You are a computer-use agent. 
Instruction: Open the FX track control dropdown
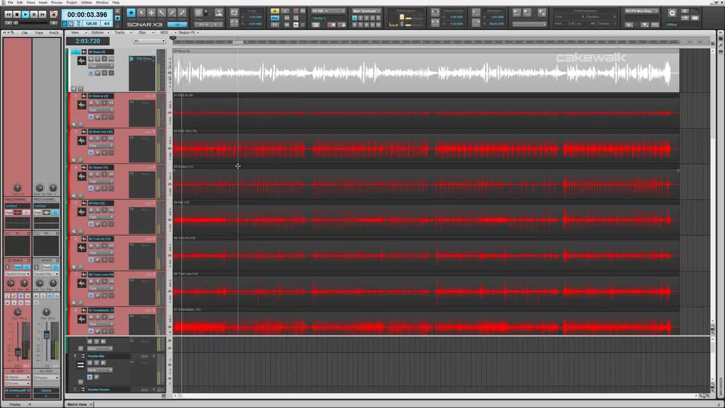coord(150,41)
